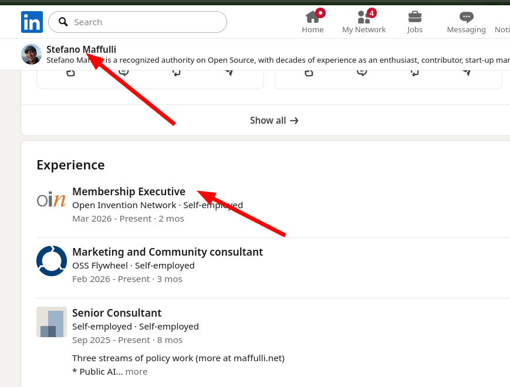
Task: Go to Home in top navigation
Action: (x=313, y=22)
